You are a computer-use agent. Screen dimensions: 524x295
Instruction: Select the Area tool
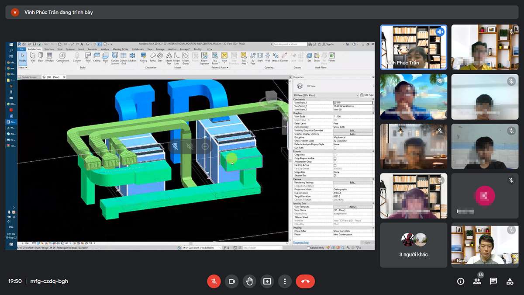[x=224, y=57]
